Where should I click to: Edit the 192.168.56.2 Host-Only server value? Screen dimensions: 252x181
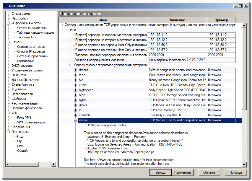[176, 45]
